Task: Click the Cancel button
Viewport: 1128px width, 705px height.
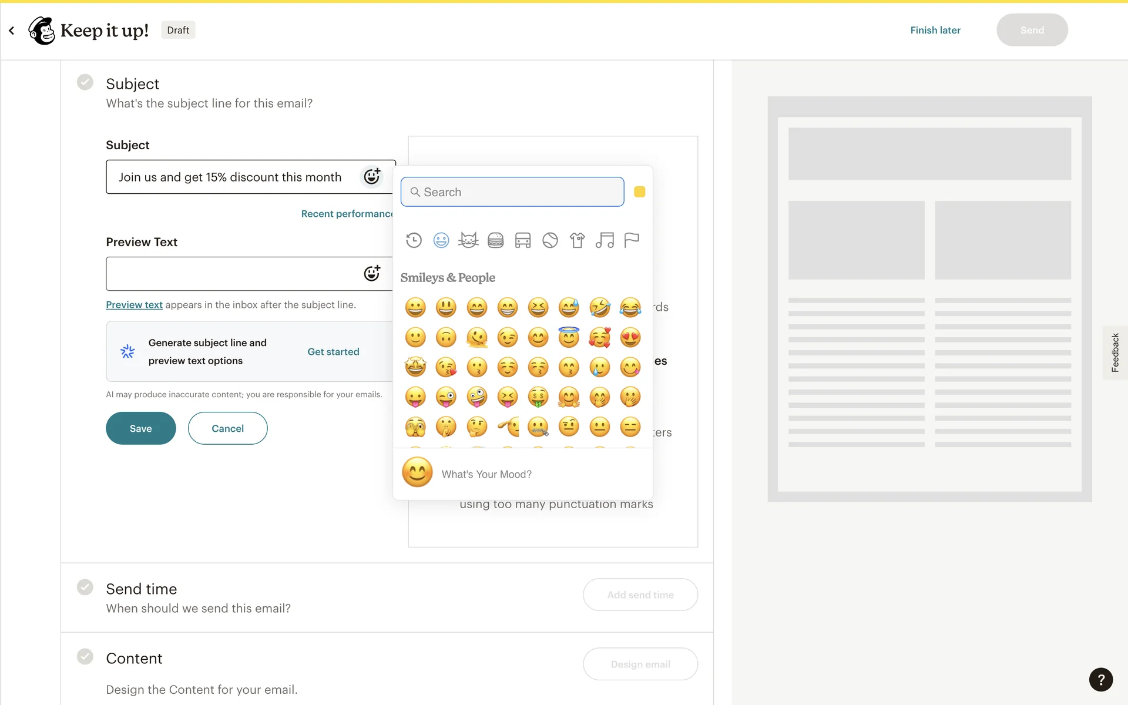Action: tap(227, 428)
